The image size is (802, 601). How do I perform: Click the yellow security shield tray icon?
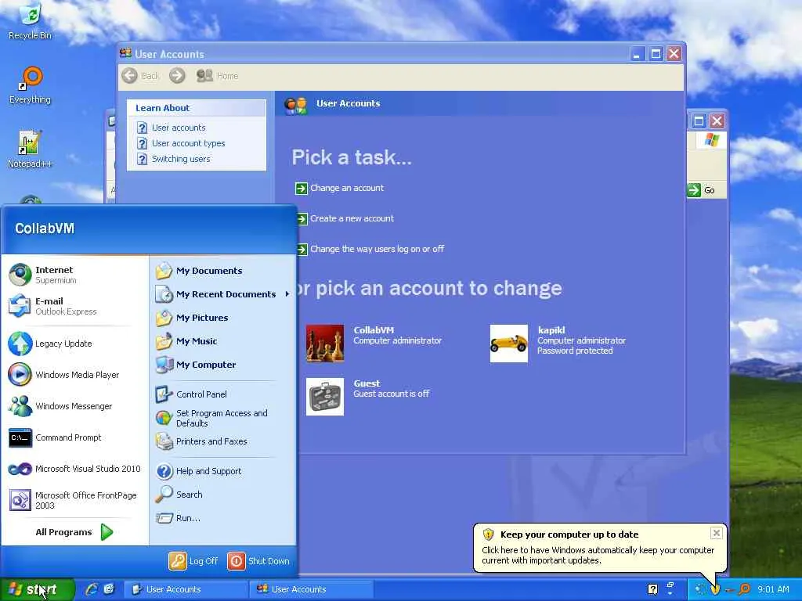pos(715,590)
